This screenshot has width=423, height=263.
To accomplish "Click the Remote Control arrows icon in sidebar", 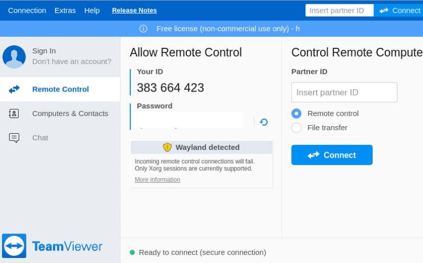I will (x=14, y=89).
